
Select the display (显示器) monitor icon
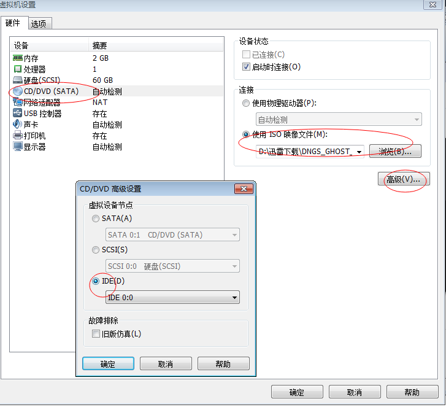pos(17,146)
